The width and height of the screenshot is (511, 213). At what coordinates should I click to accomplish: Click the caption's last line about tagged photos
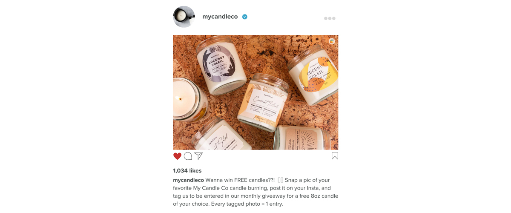point(228,204)
